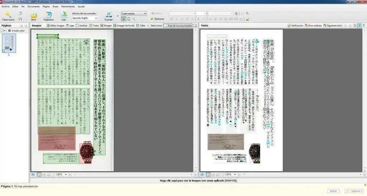Open the Herramientas menu
This screenshot has height=196, width=367.
click(68, 6)
